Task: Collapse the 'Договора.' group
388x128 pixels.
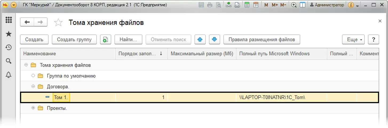Action: point(33,86)
